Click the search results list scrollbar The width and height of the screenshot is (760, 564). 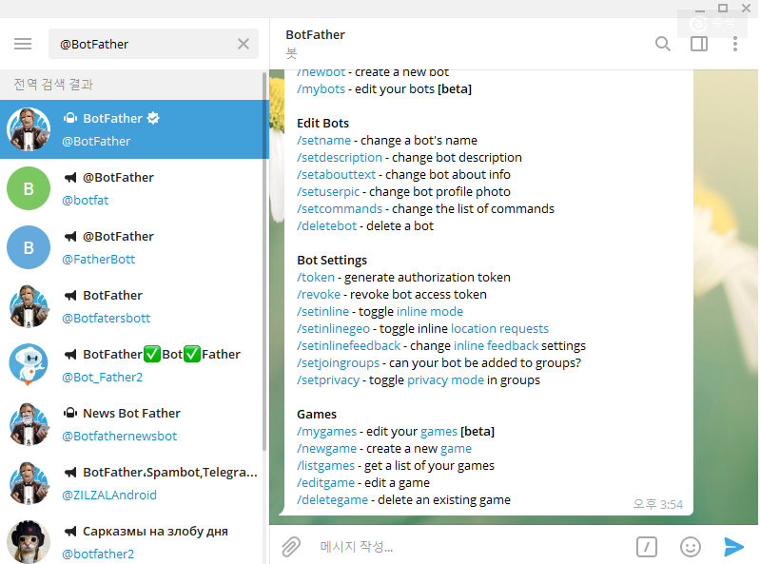click(x=264, y=262)
